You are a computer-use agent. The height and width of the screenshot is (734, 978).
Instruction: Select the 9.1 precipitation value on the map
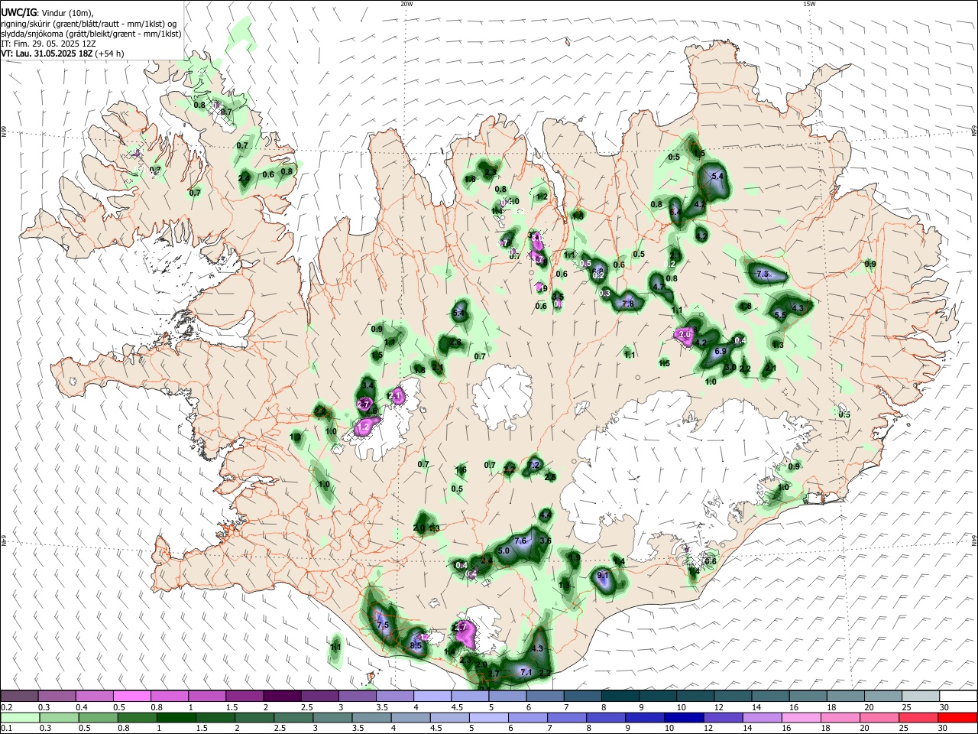(602, 576)
